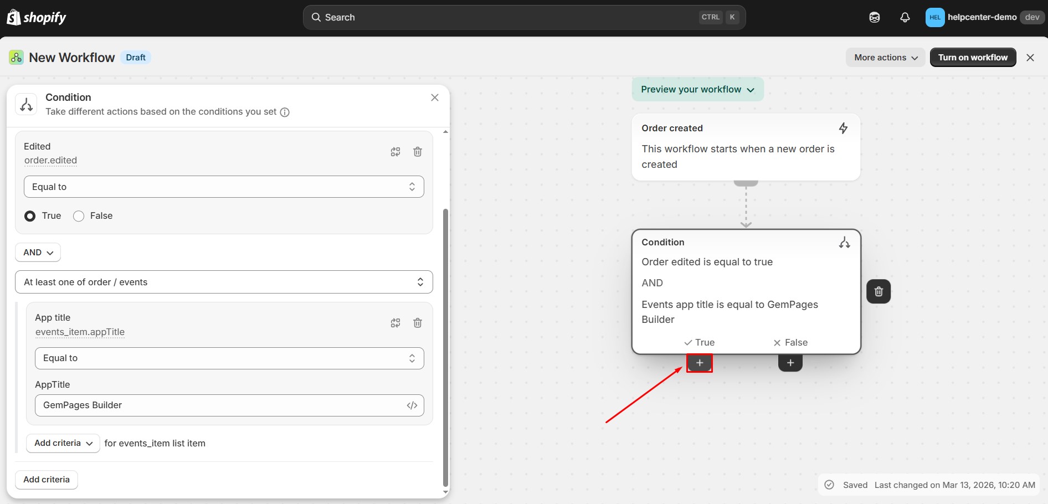Open notifications bell in top bar

pyautogui.click(x=905, y=18)
